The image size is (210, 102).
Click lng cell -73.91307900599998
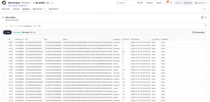tap(53, 100)
